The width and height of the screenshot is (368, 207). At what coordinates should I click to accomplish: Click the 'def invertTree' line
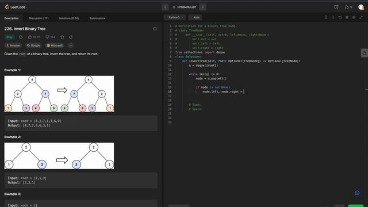coord(241,61)
